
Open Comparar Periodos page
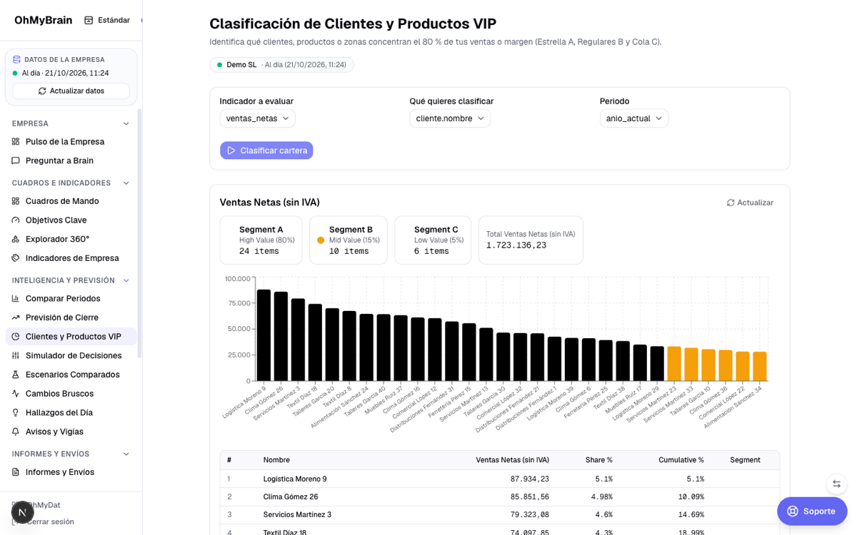71,299
